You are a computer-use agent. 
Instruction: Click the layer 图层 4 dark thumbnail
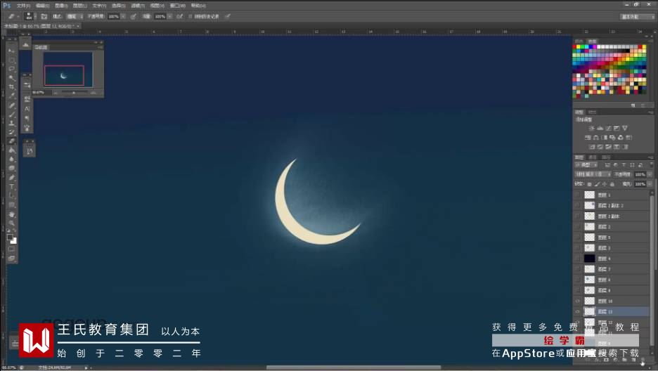pyautogui.click(x=590, y=259)
